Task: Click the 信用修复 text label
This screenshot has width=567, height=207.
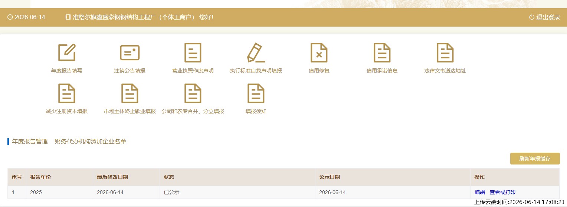Action: pyautogui.click(x=319, y=71)
